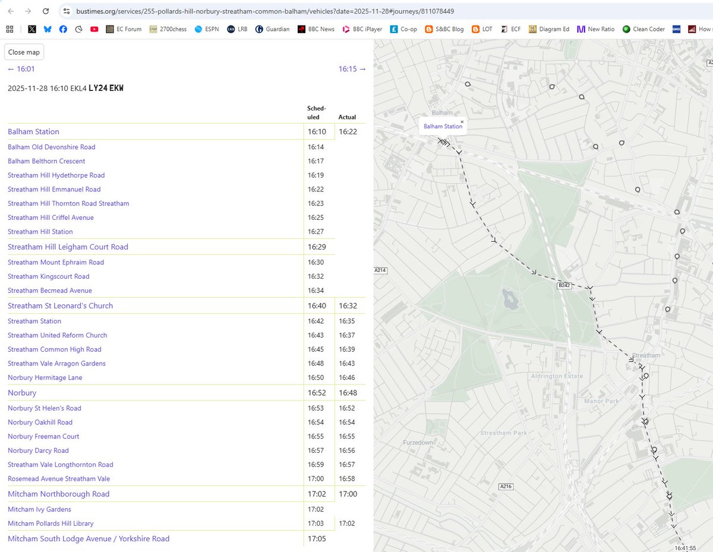
Task: Open Streatham Hill Criffel Avenue stop
Action: pos(51,217)
